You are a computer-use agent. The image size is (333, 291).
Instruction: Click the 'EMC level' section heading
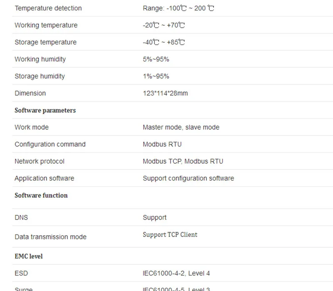pos(29,256)
